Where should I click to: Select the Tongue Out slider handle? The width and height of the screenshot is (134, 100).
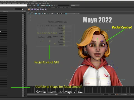(55, 43)
